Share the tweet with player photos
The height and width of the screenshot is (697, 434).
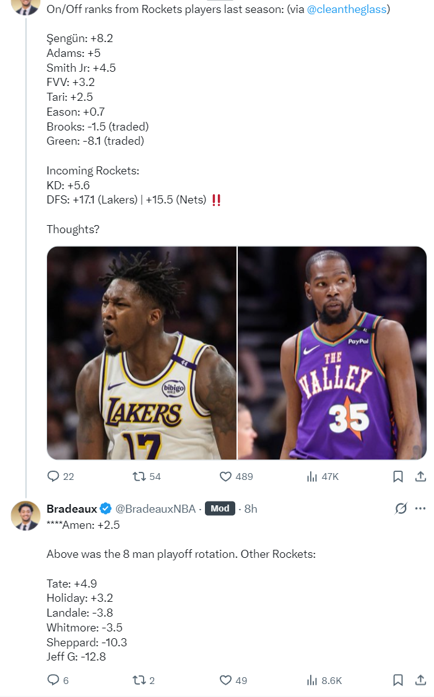coord(420,476)
